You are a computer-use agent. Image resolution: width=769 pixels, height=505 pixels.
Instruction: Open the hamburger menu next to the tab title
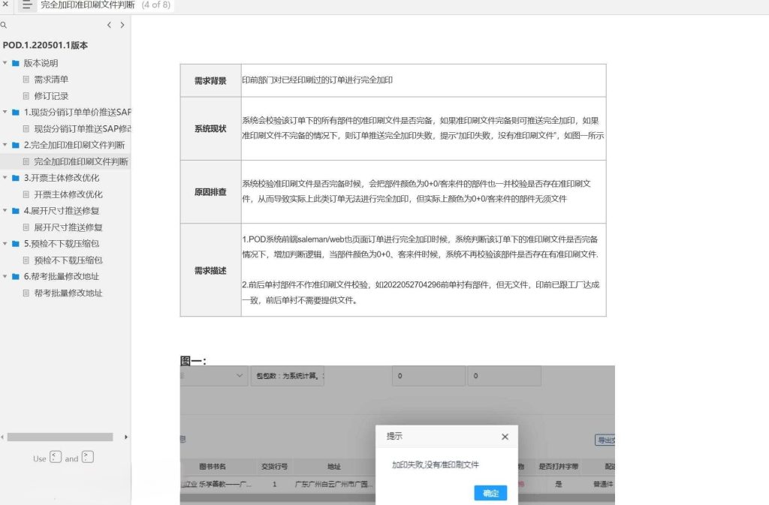(x=27, y=6)
